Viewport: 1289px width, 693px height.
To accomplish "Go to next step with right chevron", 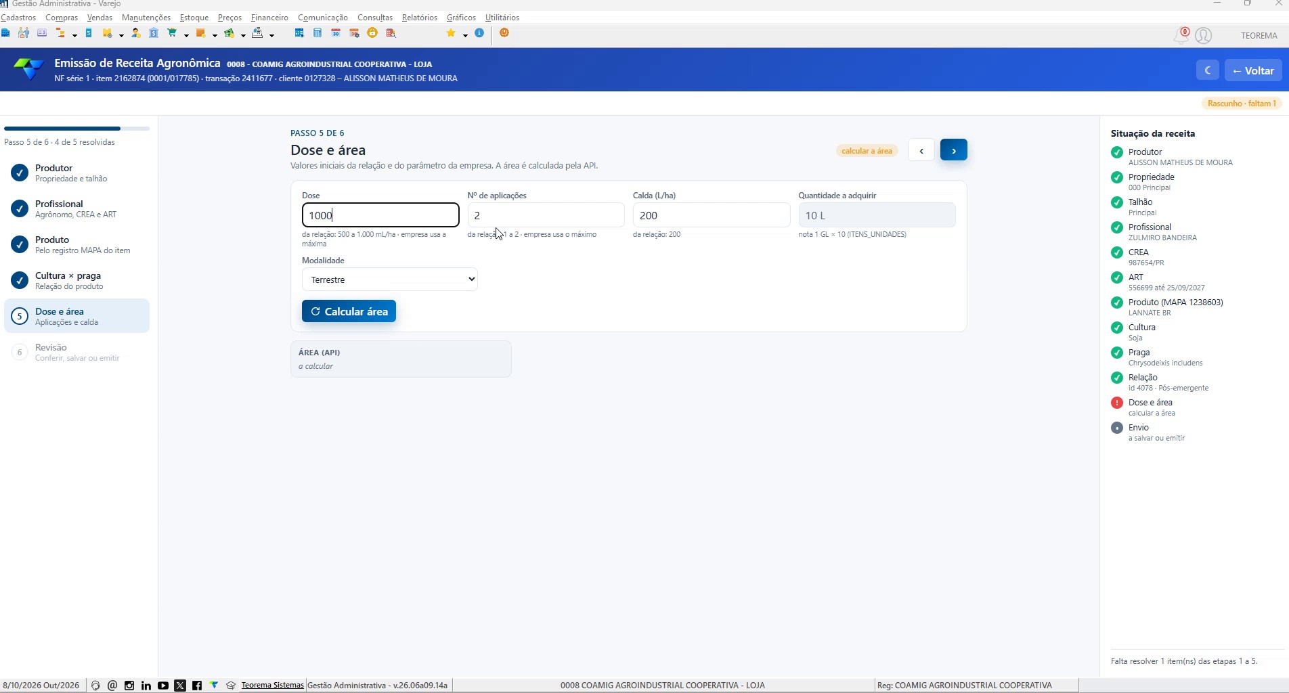I will pyautogui.click(x=954, y=150).
